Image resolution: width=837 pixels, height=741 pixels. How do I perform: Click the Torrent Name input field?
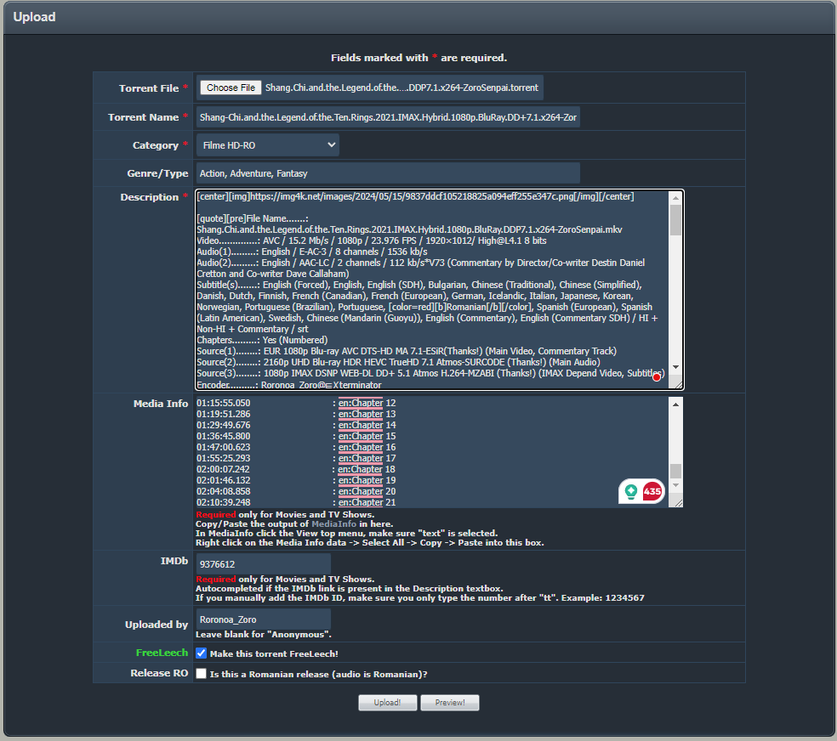(388, 117)
